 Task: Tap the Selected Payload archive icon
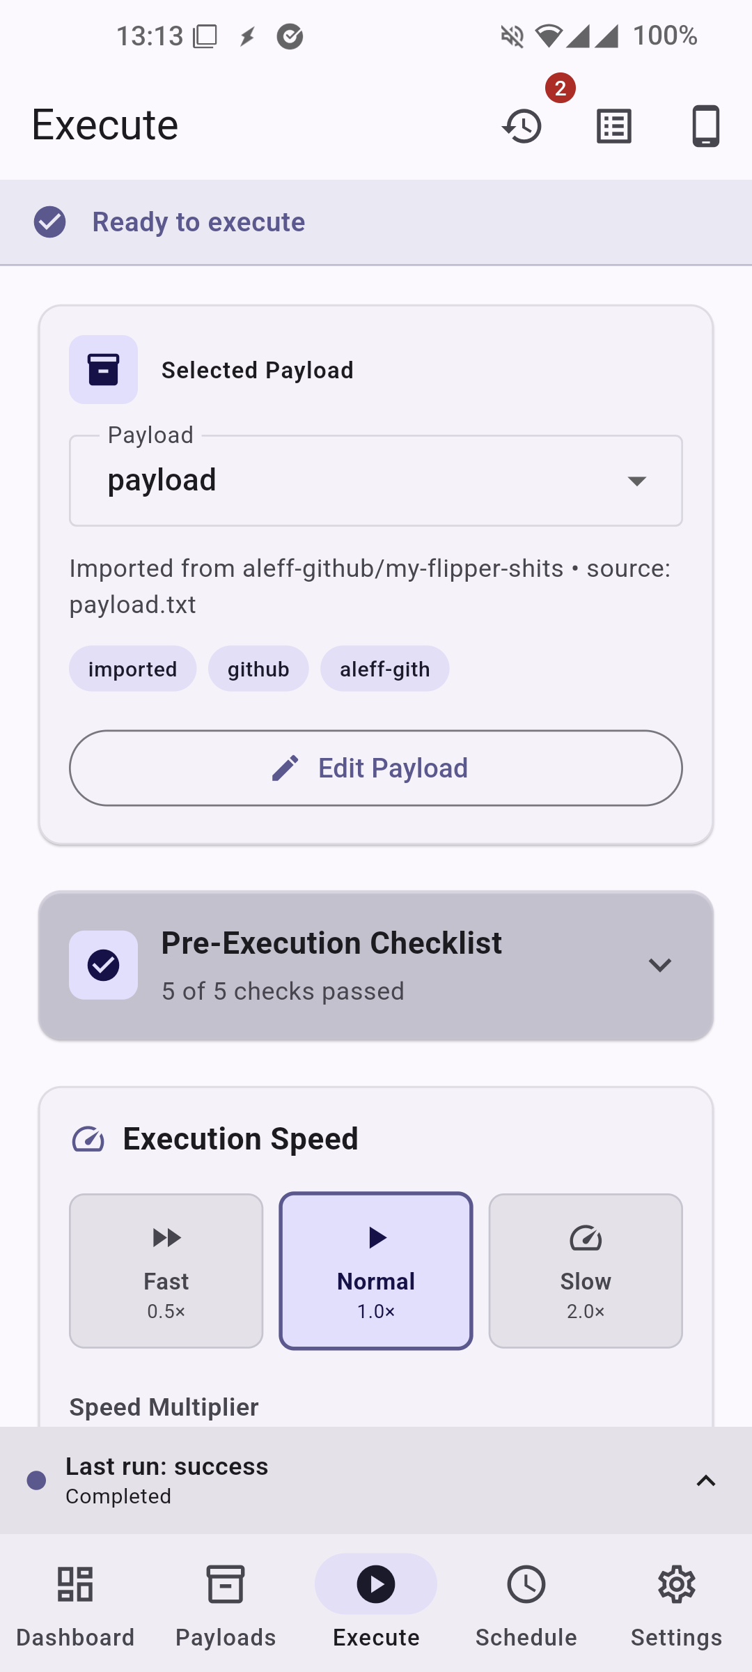click(x=103, y=369)
